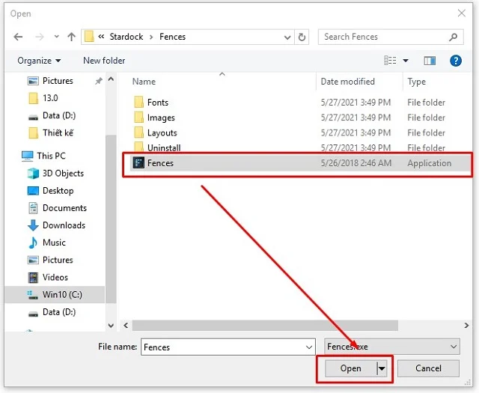The width and height of the screenshot is (479, 393).
Task: Close the Open dialog with X
Action: [461, 13]
